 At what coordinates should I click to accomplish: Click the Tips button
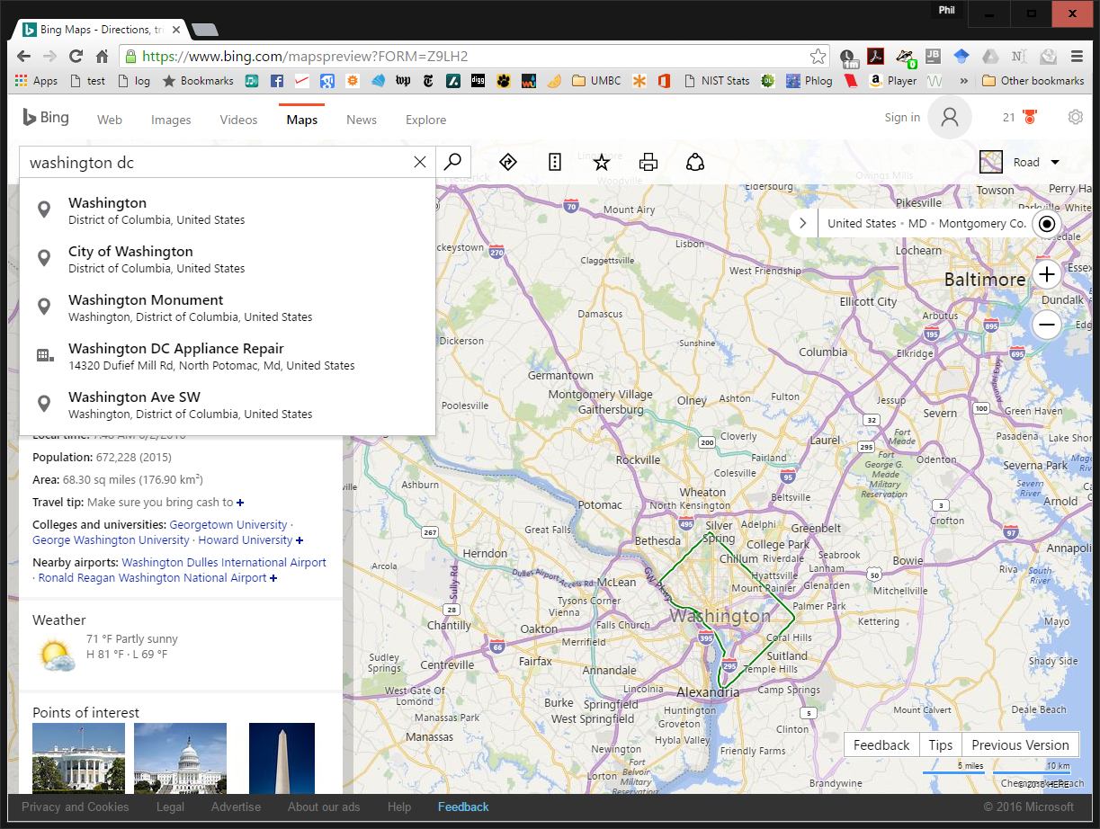tap(941, 745)
